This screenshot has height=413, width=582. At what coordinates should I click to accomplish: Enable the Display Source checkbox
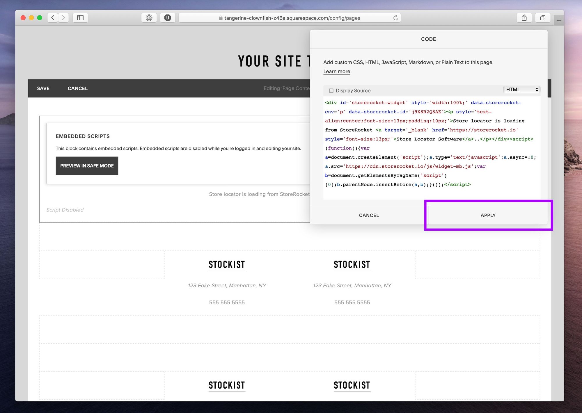[331, 91]
